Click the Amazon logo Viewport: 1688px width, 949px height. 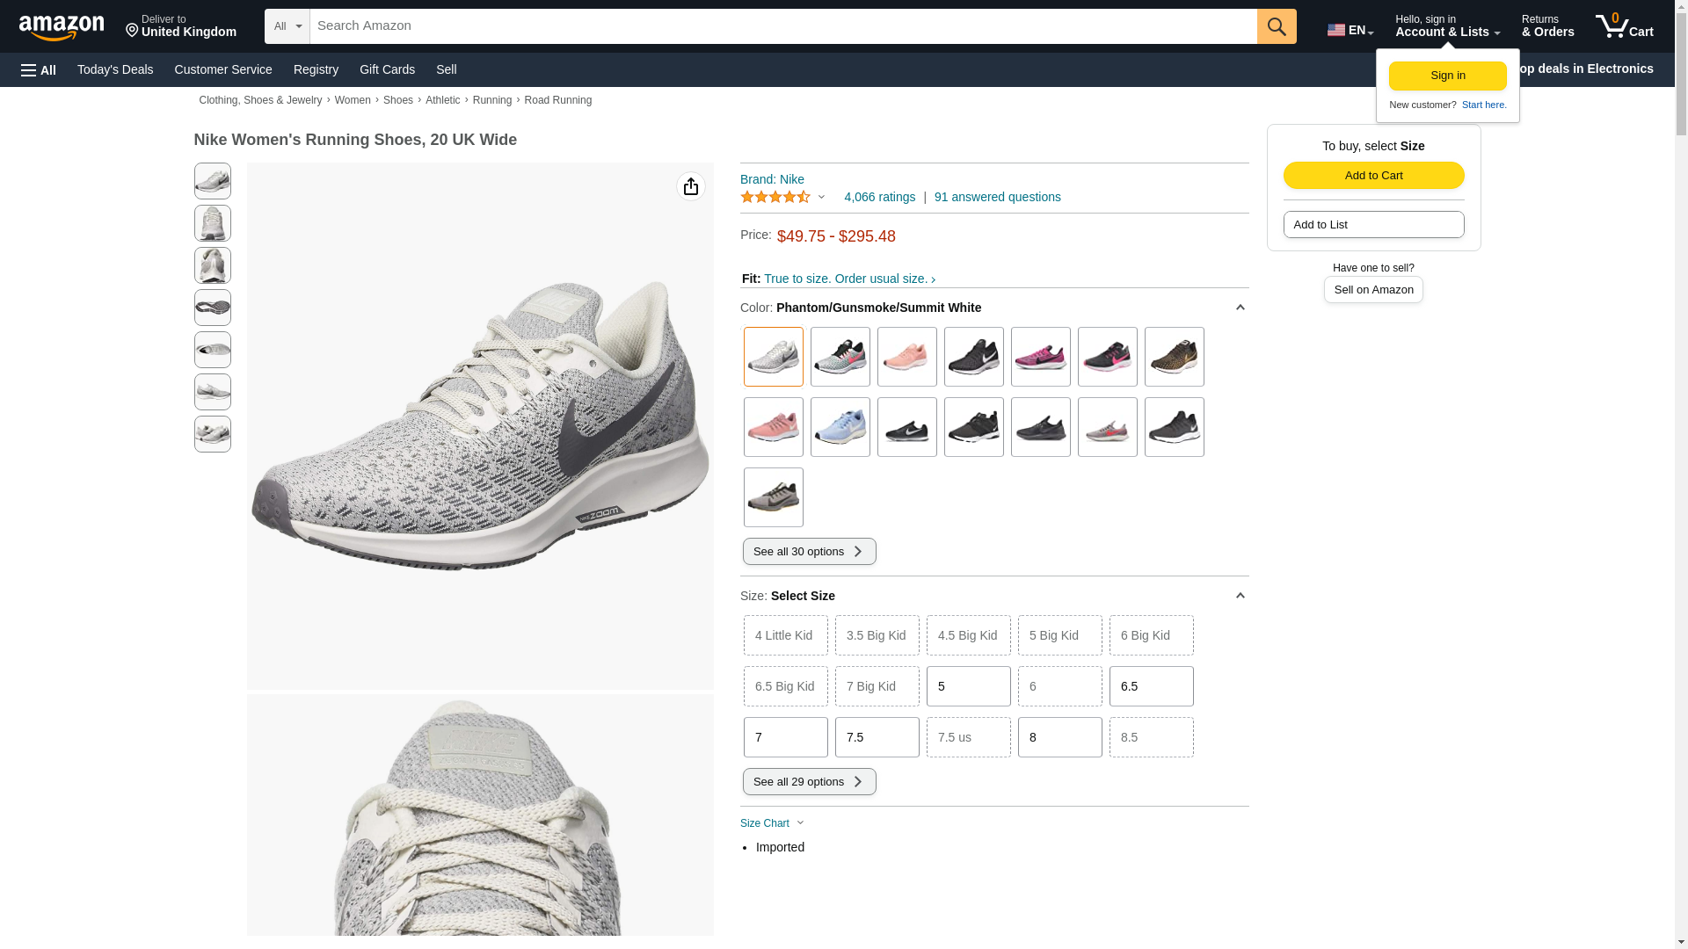click(x=62, y=27)
